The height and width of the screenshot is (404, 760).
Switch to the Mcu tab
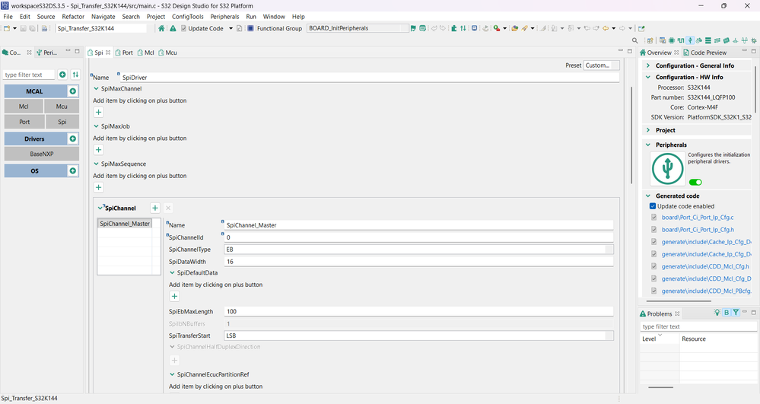(x=167, y=52)
